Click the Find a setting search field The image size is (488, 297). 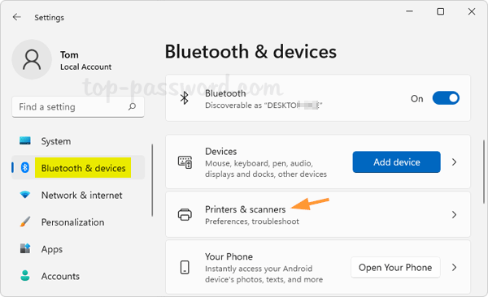point(78,107)
